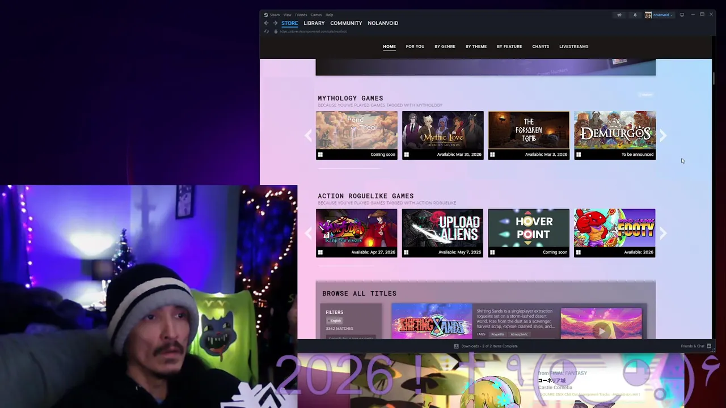Click the 3342 MATCHES text in Filters

(339, 329)
